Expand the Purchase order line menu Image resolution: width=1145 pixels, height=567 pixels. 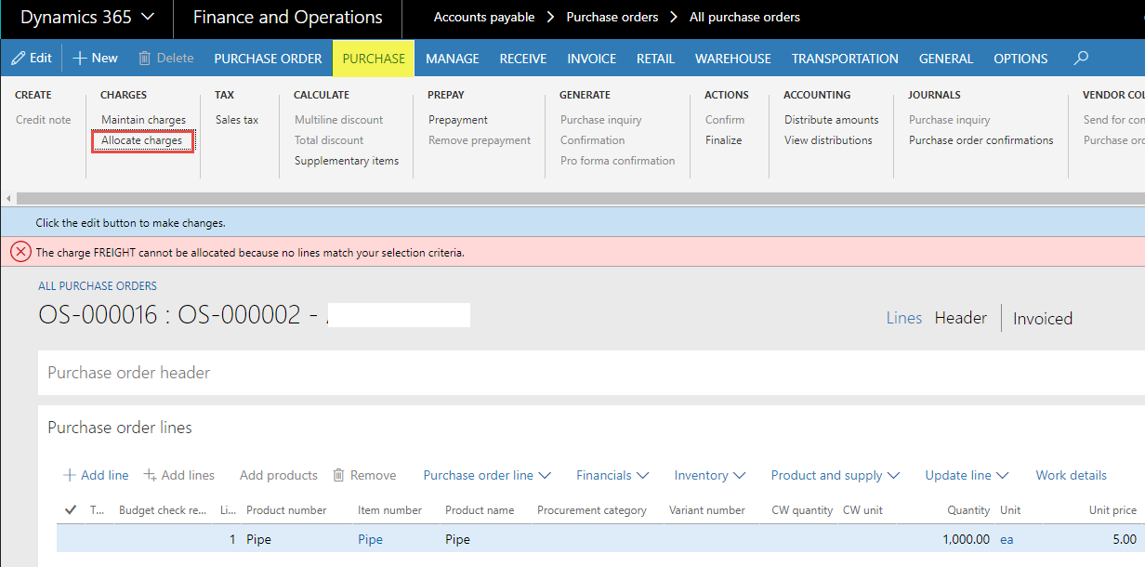tap(487, 475)
